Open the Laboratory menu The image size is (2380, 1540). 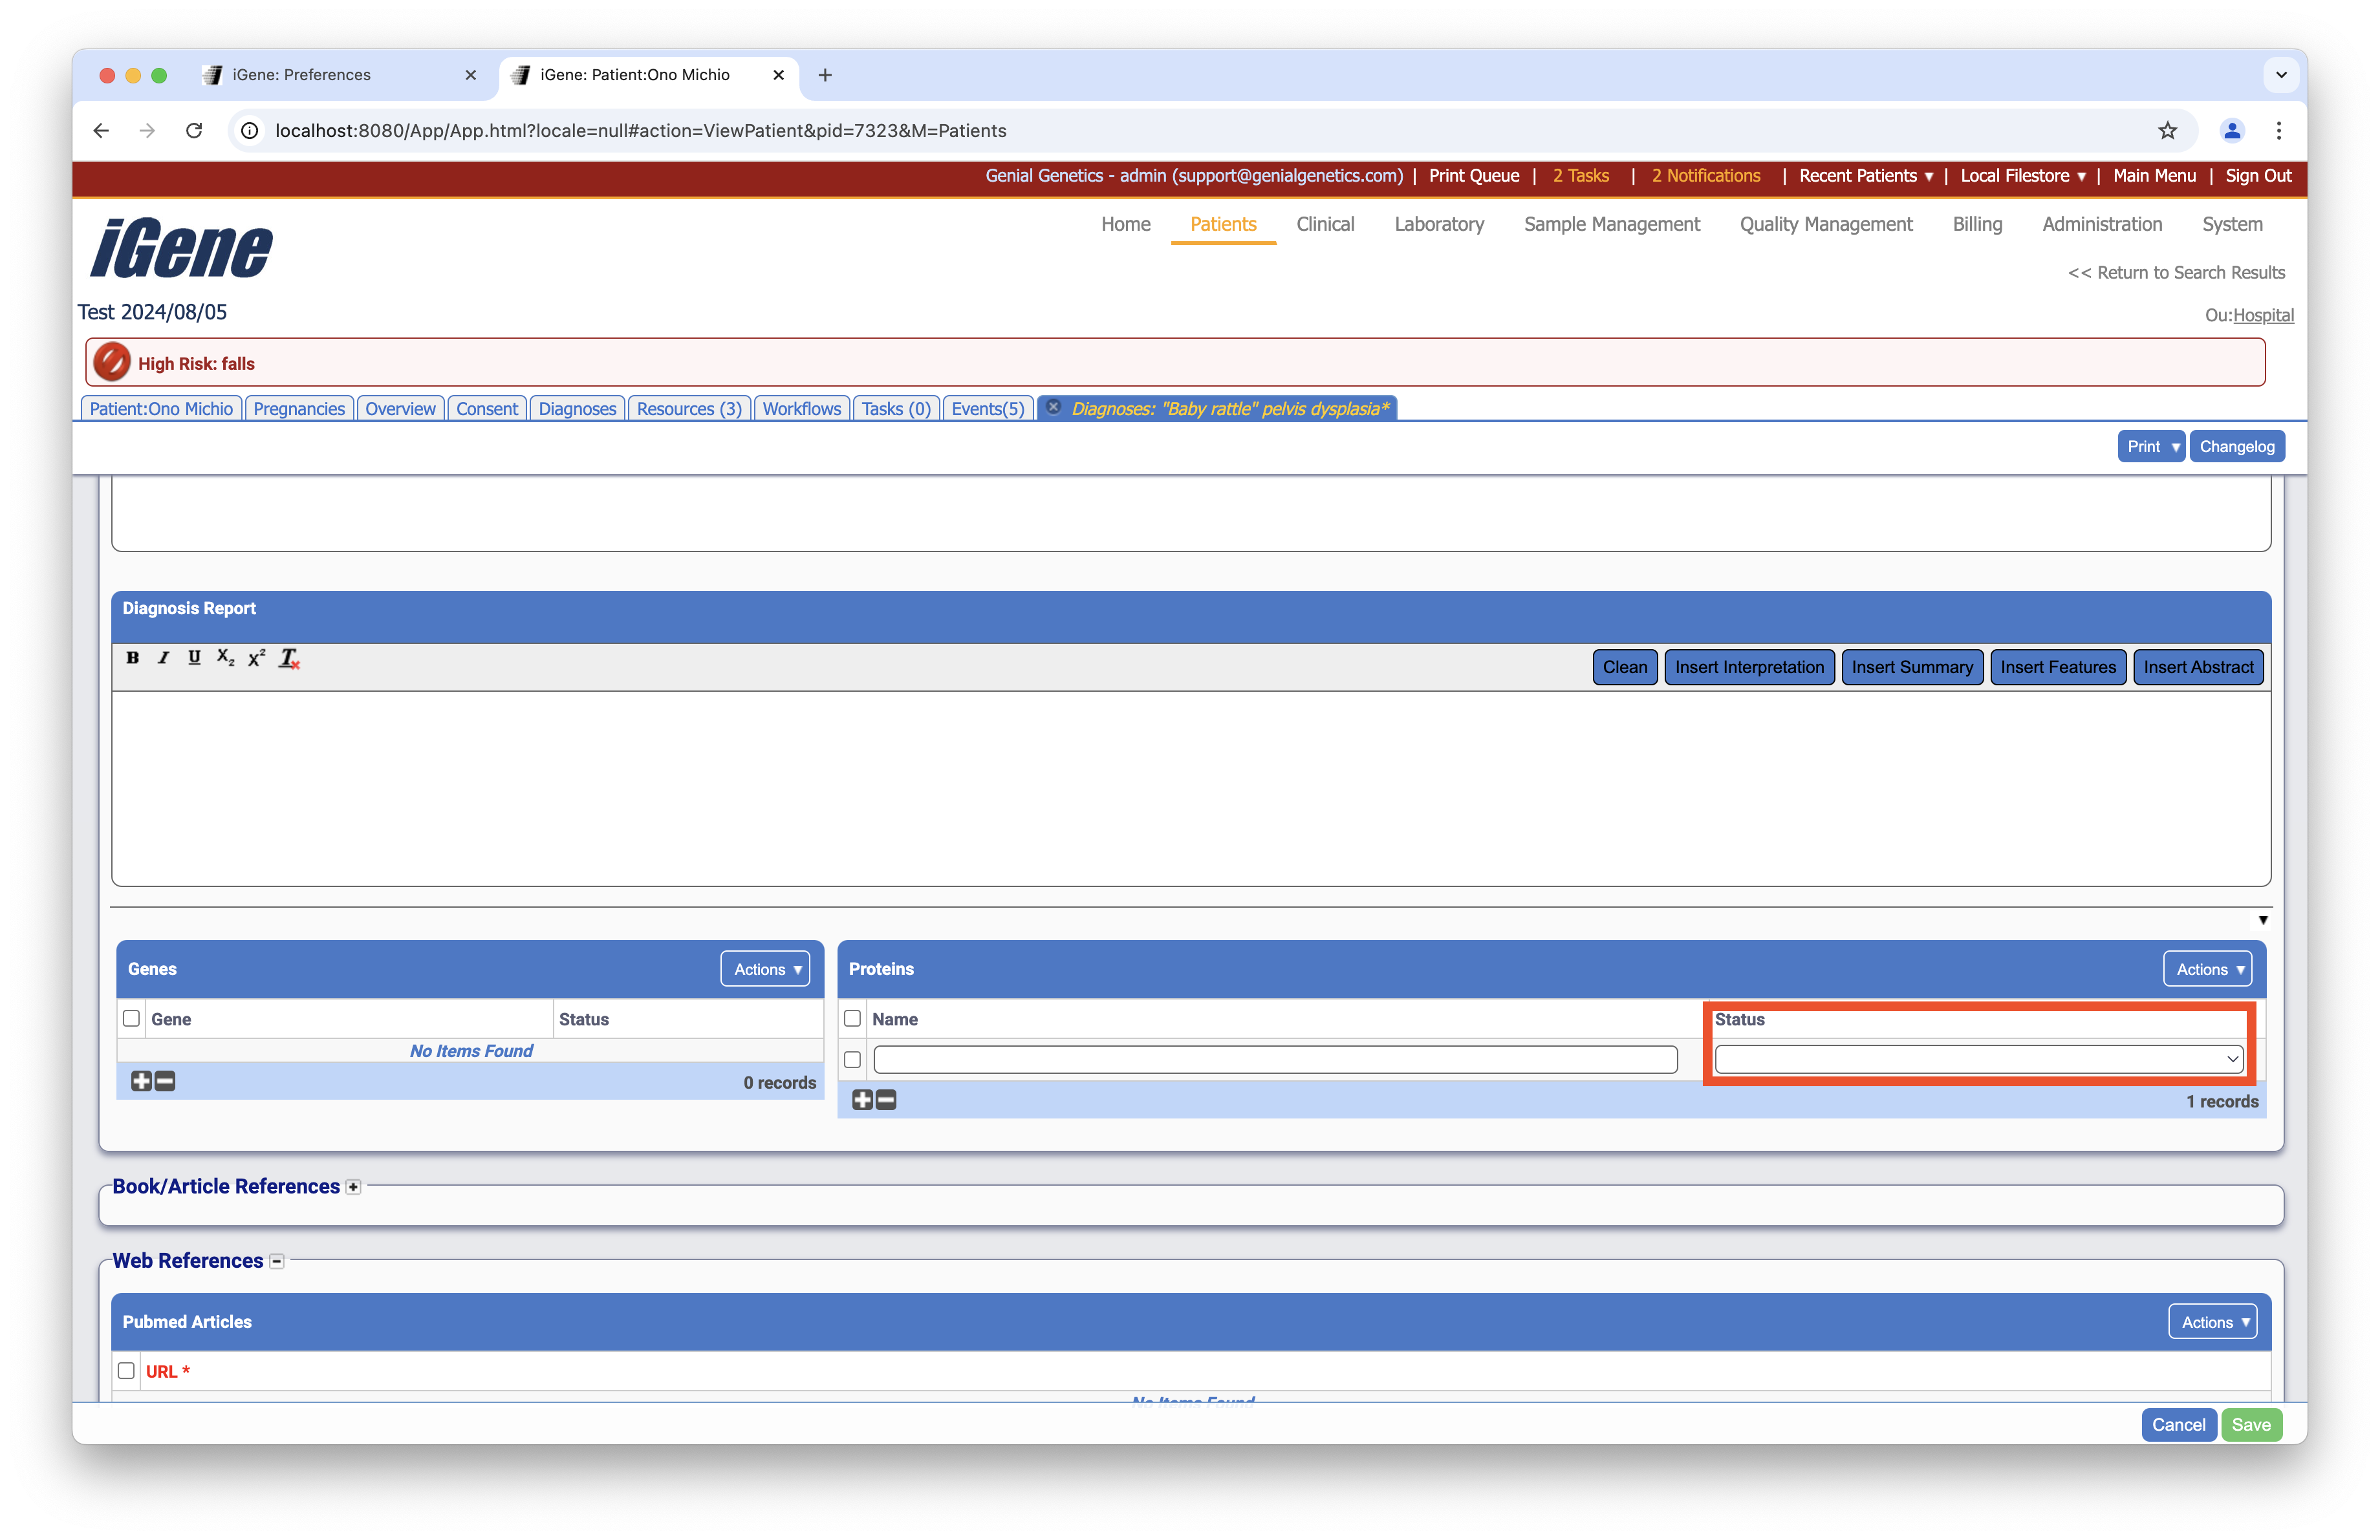(x=1438, y=224)
